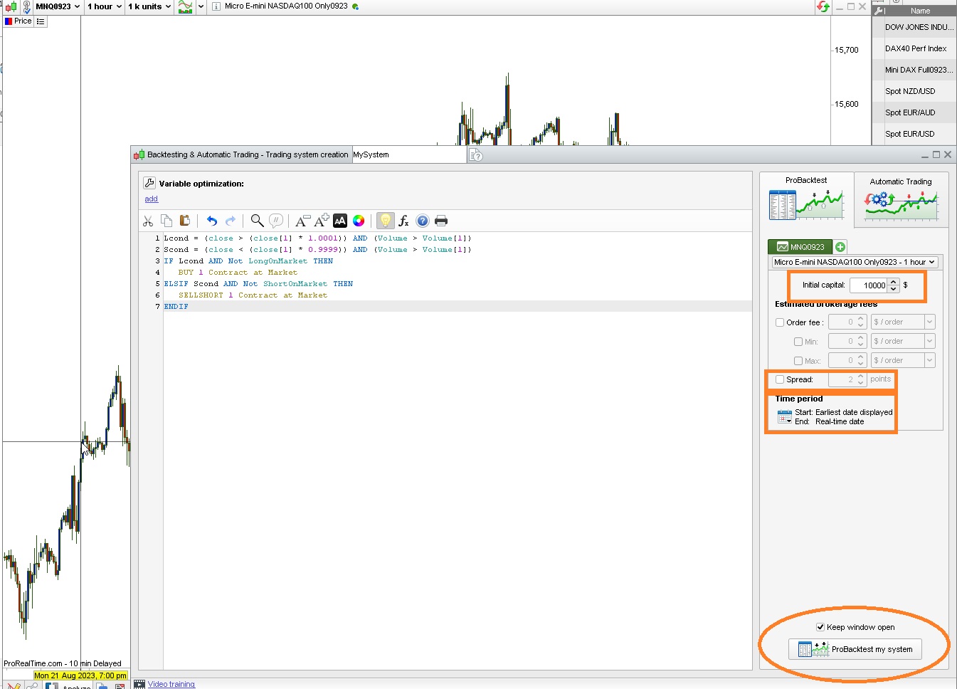
Task: Click the video training film icon
Action: 139,684
